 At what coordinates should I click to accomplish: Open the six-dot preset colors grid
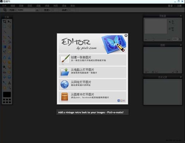7,101
